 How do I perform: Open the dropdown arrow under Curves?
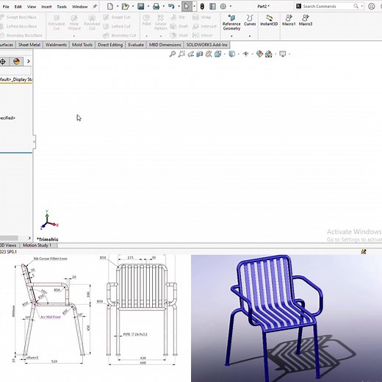click(x=250, y=36)
